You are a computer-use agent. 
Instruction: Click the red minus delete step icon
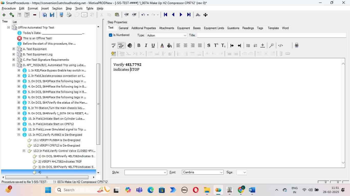tap(35, 15)
